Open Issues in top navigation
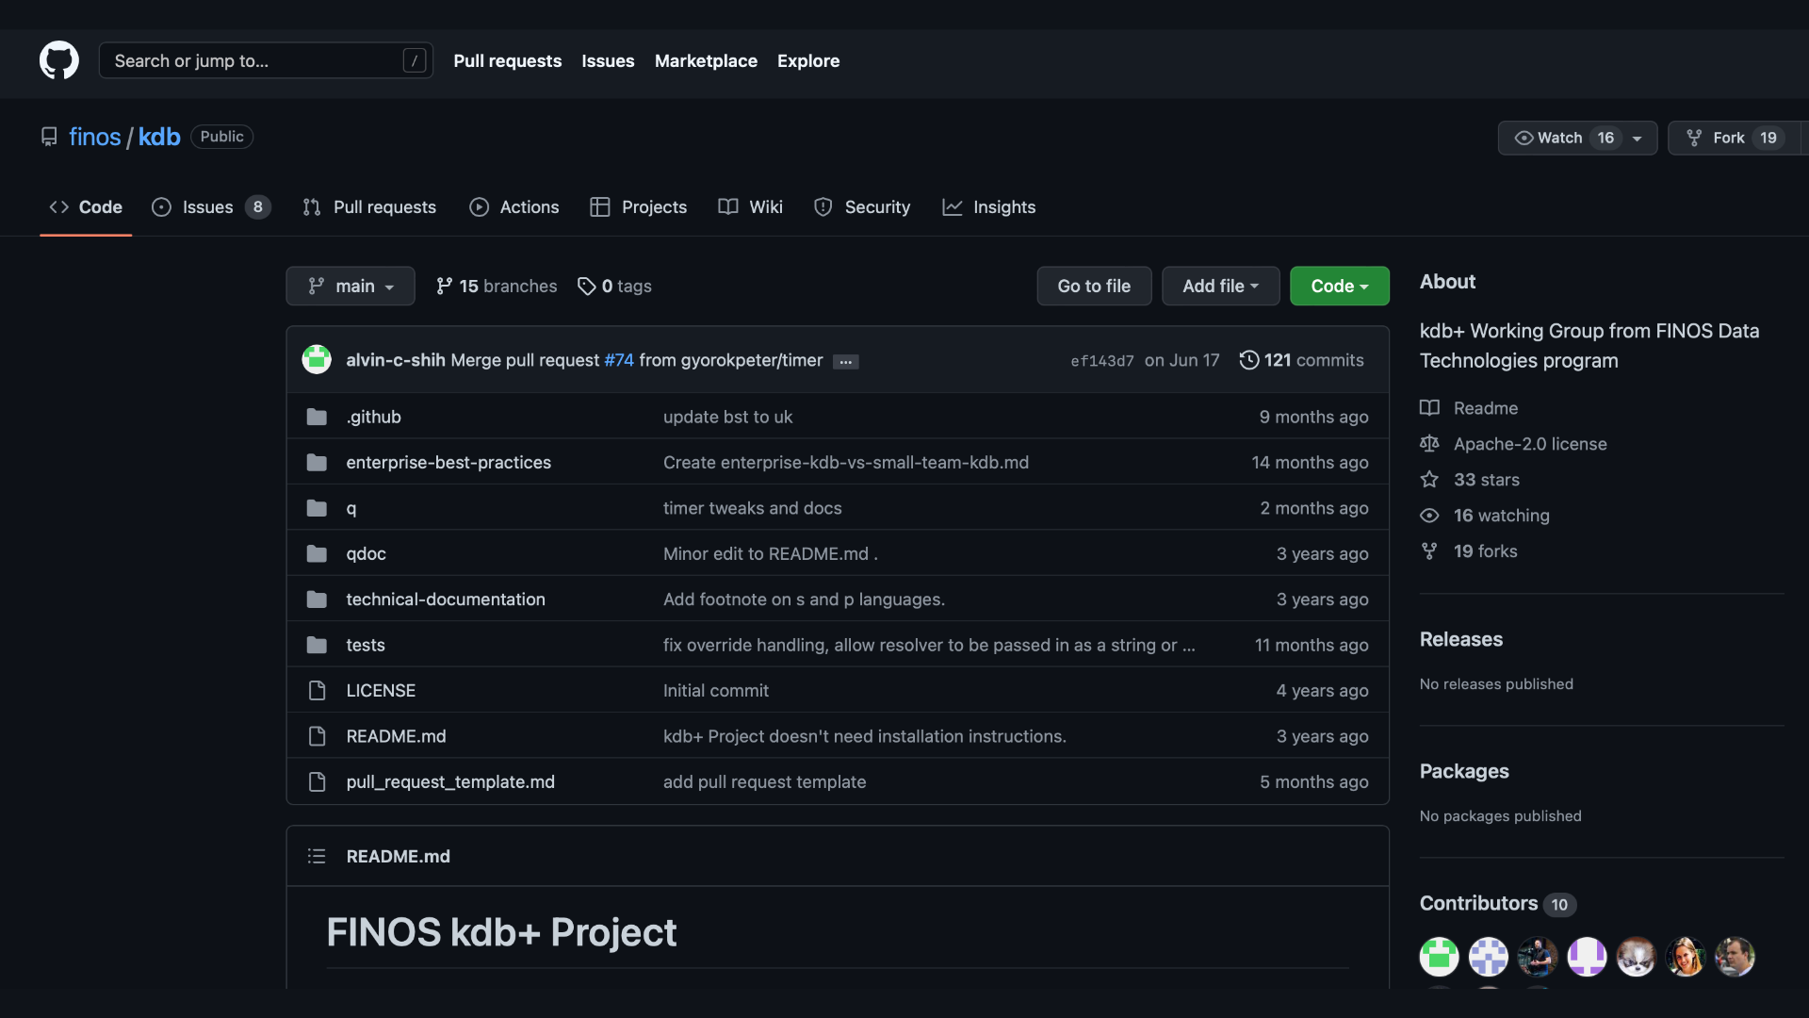Viewport: 1809px width, 1018px height. (608, 60)
